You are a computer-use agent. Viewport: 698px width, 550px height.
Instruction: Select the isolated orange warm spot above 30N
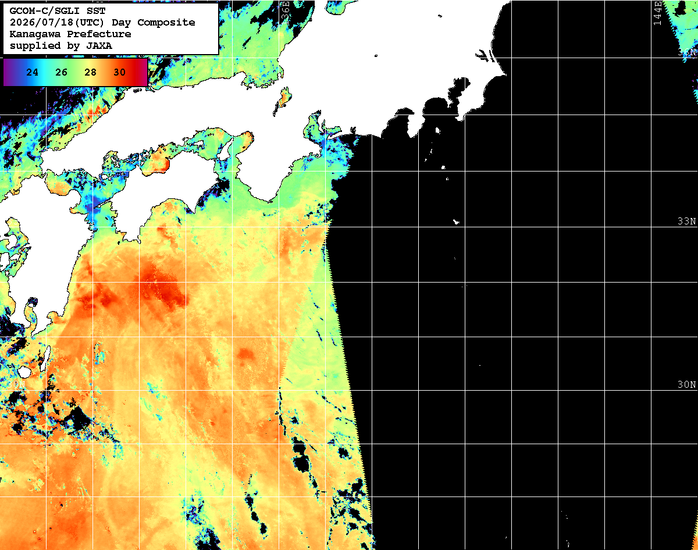[x=245, y=354]
